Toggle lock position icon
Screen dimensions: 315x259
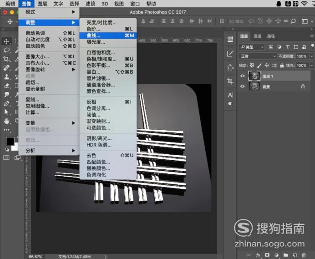[267, 65]
